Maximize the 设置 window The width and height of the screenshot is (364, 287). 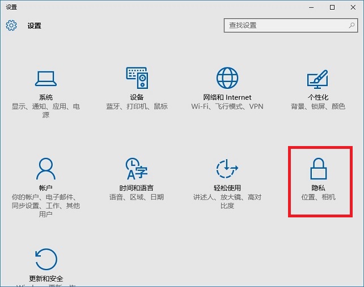click(332, 7)
